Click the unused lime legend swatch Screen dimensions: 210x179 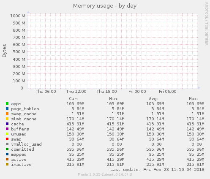[x=7, y=134]
